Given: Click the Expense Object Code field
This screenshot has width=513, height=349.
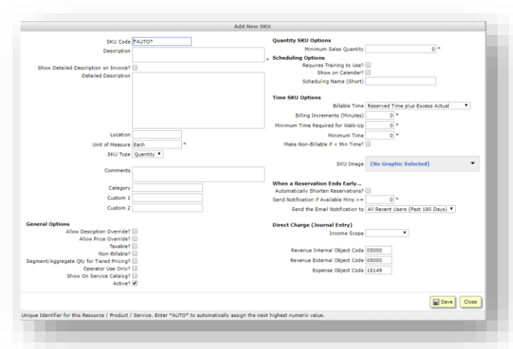Looking at the screenshot, I should coord(379,270).
